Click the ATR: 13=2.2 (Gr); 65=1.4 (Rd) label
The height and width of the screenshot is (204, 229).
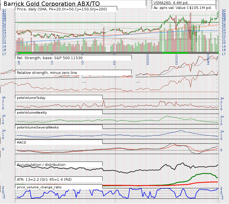tap(44, 180)
